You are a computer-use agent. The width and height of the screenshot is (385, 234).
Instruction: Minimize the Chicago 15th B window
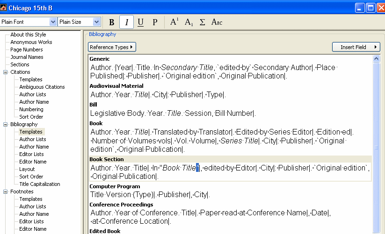(x=359, y=8)
